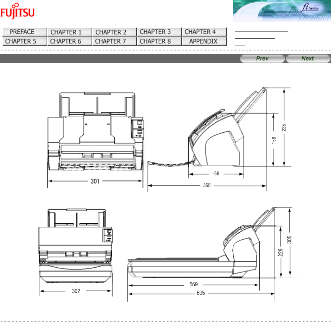Click the 302 width dimension
Viewport: 331px width, 330px height.
pos(76,291)
